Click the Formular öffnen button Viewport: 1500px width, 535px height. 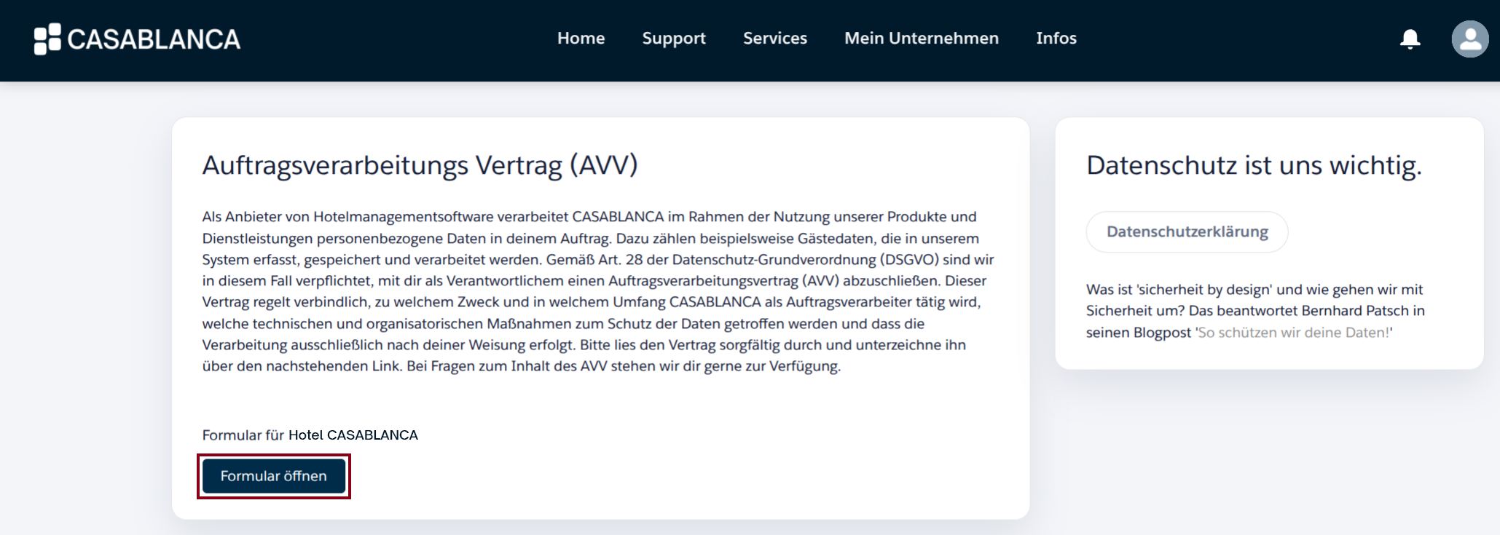[x=274, y=476]
